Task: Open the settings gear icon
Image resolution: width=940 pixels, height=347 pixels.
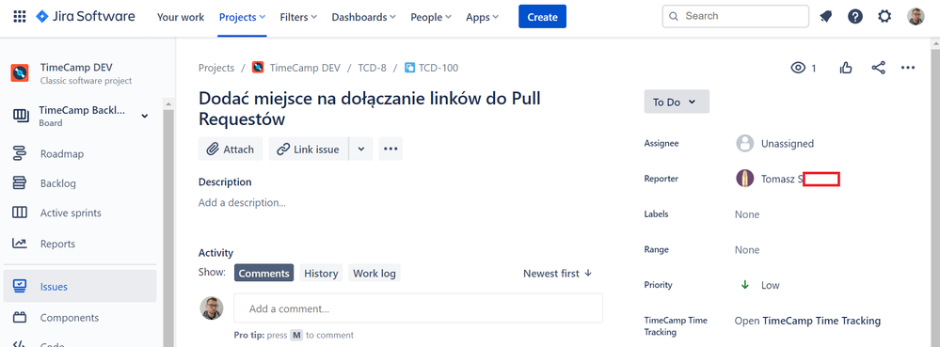Action: [884, 17]
